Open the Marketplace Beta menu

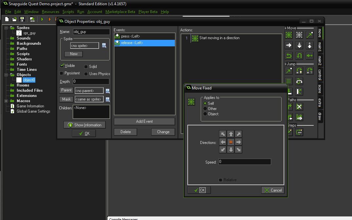point(120,12)
